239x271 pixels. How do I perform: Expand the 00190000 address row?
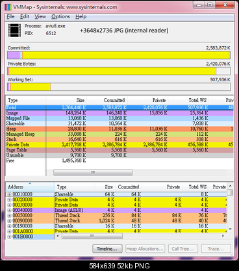pos(9,226)
